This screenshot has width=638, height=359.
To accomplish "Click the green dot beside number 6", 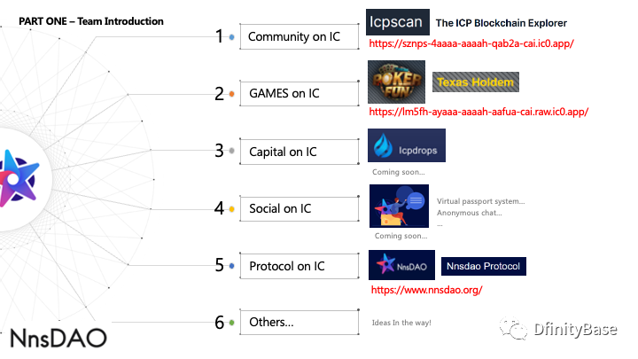I will [x=231, y=323].
